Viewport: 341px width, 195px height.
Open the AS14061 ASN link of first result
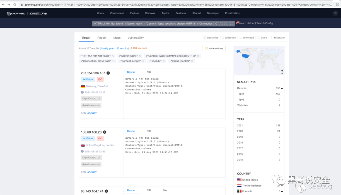tap(92, 113)
